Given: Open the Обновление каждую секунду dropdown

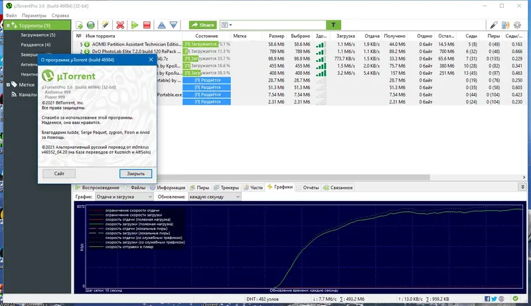Looking at the screenshot, I should (214, 196).
